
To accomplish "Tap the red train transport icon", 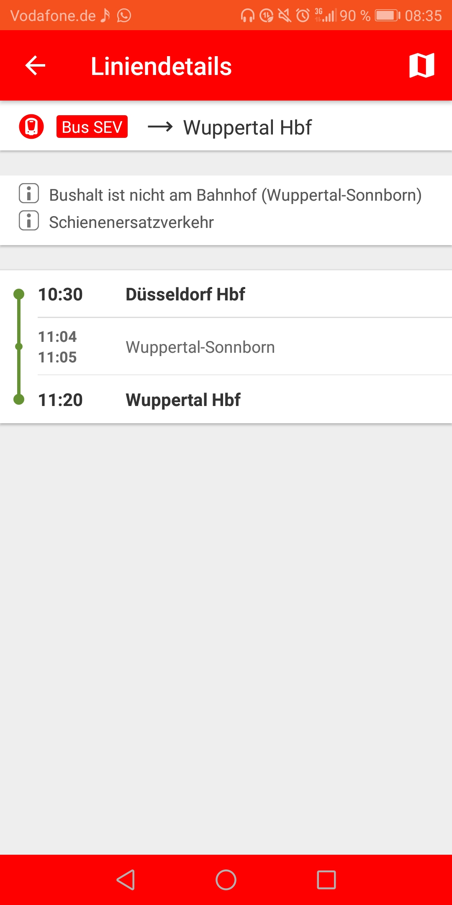I will click(x=31, y=127).
